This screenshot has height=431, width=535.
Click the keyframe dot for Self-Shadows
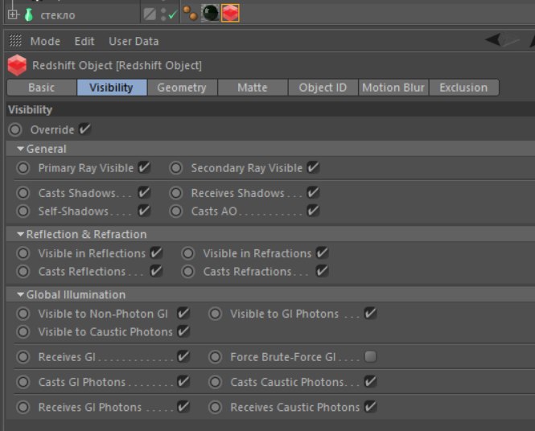(x=23, y=211)
